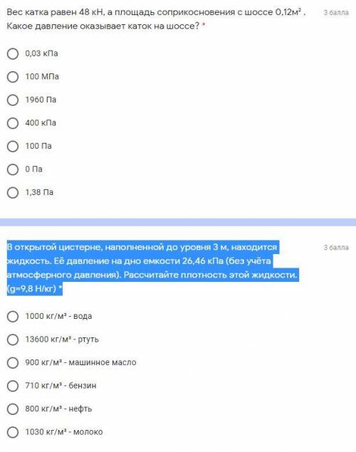Choose the 100 МПа radio button
Screen dimensions: 356x452
(x=13, y=77)
